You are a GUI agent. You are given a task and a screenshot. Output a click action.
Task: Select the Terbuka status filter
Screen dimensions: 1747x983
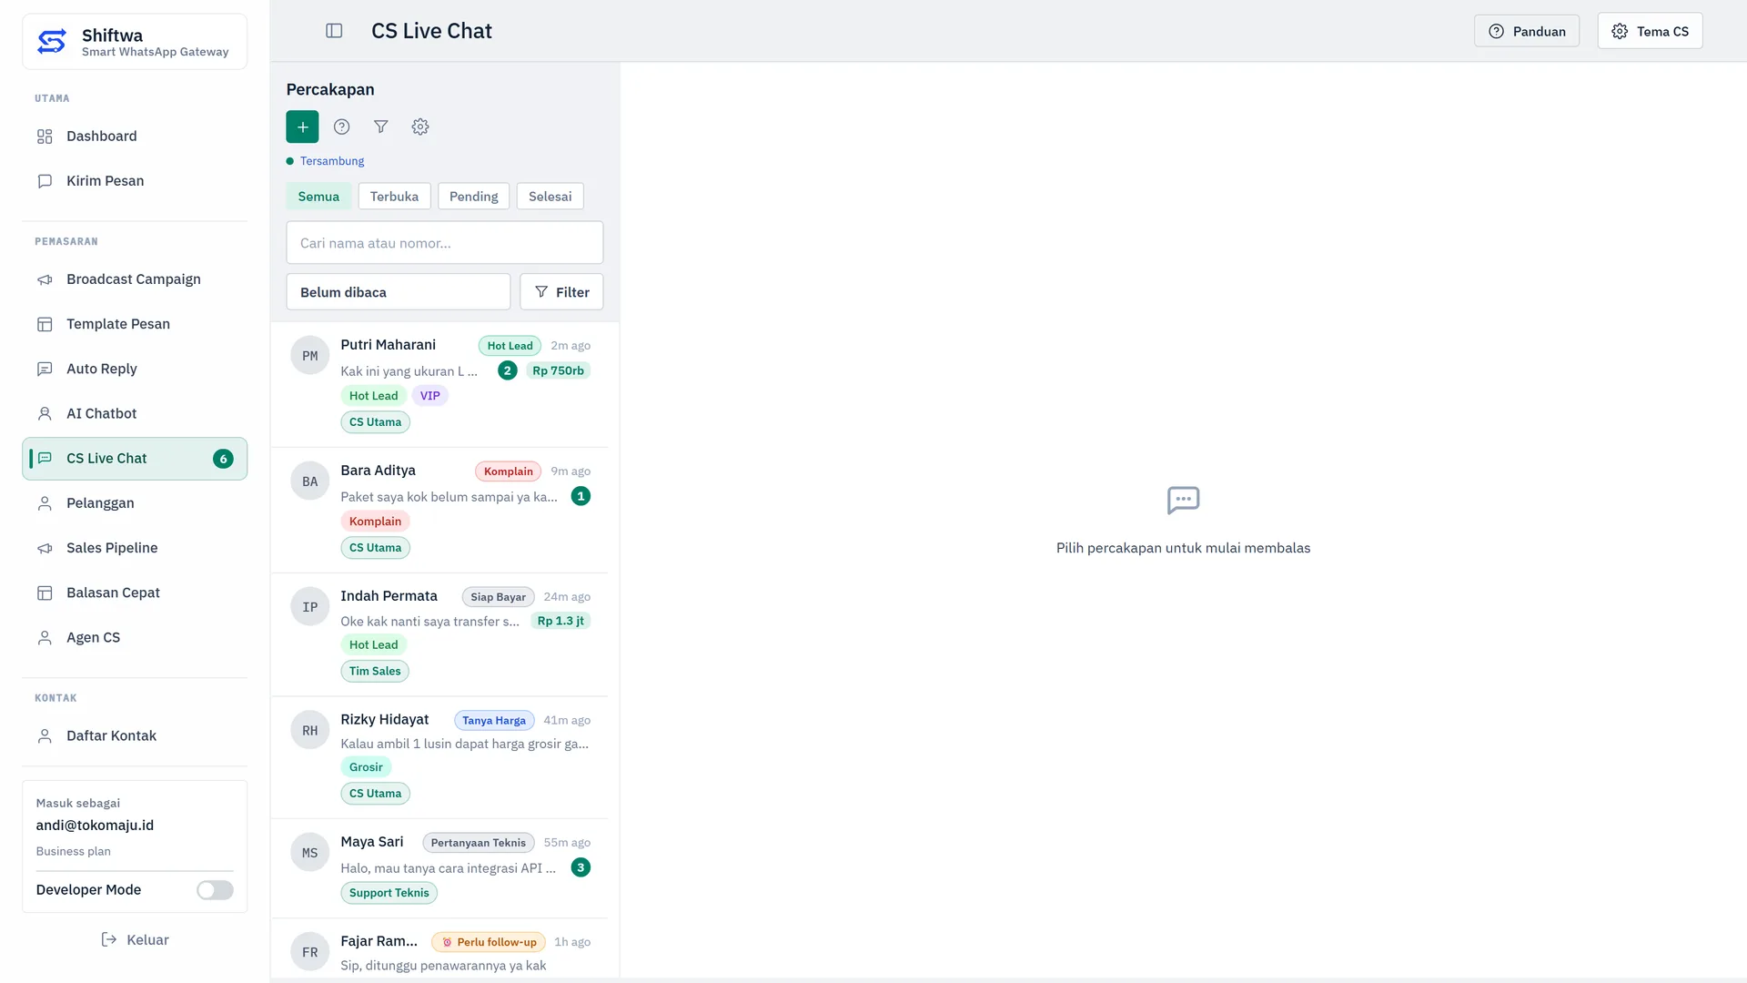pos(394,197)
